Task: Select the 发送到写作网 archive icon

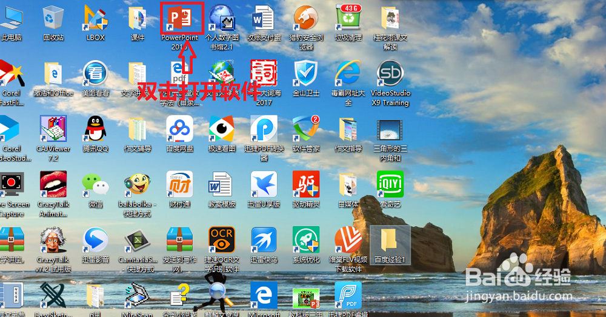Action: (180, 240)
